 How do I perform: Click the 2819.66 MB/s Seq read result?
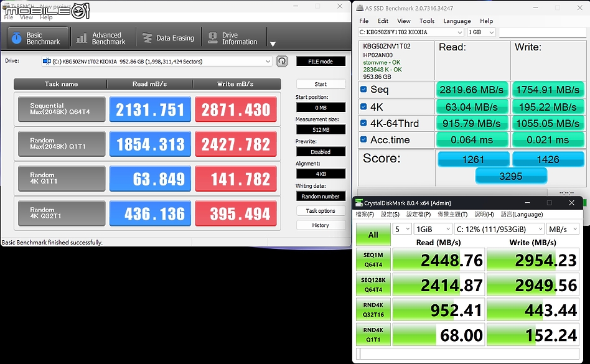472,90
